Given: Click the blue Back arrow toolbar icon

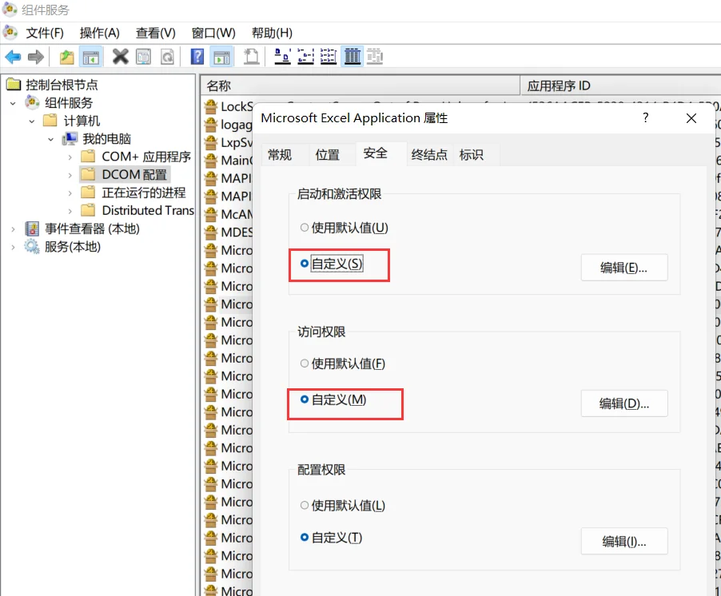Looking at the screenshot, I should pyautogui.click(x=13, y=57).
